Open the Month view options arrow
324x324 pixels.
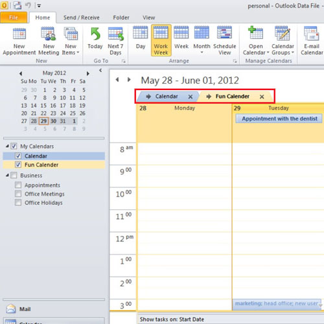[202, 52]
